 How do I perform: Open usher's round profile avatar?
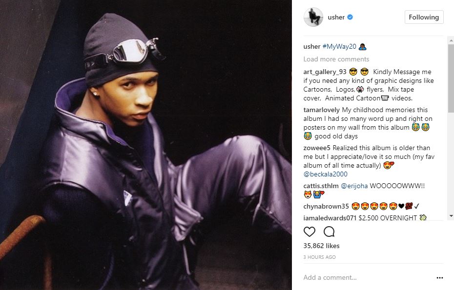click(x=313, y=17)
